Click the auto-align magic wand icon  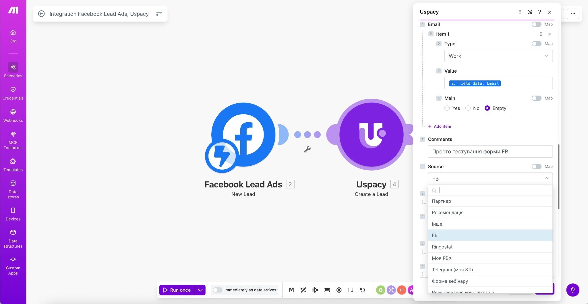coord(303,290)
